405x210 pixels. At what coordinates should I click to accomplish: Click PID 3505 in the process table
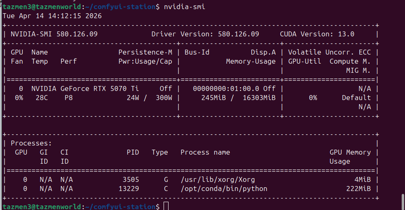(133, 180)
